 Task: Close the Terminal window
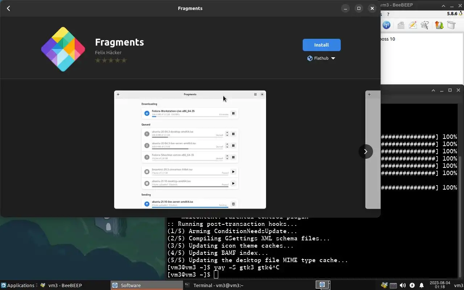(459, 90)
